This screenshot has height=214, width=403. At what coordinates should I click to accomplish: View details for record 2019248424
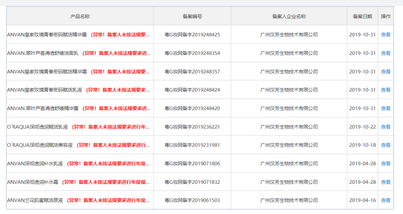click(x=385, y=90)
